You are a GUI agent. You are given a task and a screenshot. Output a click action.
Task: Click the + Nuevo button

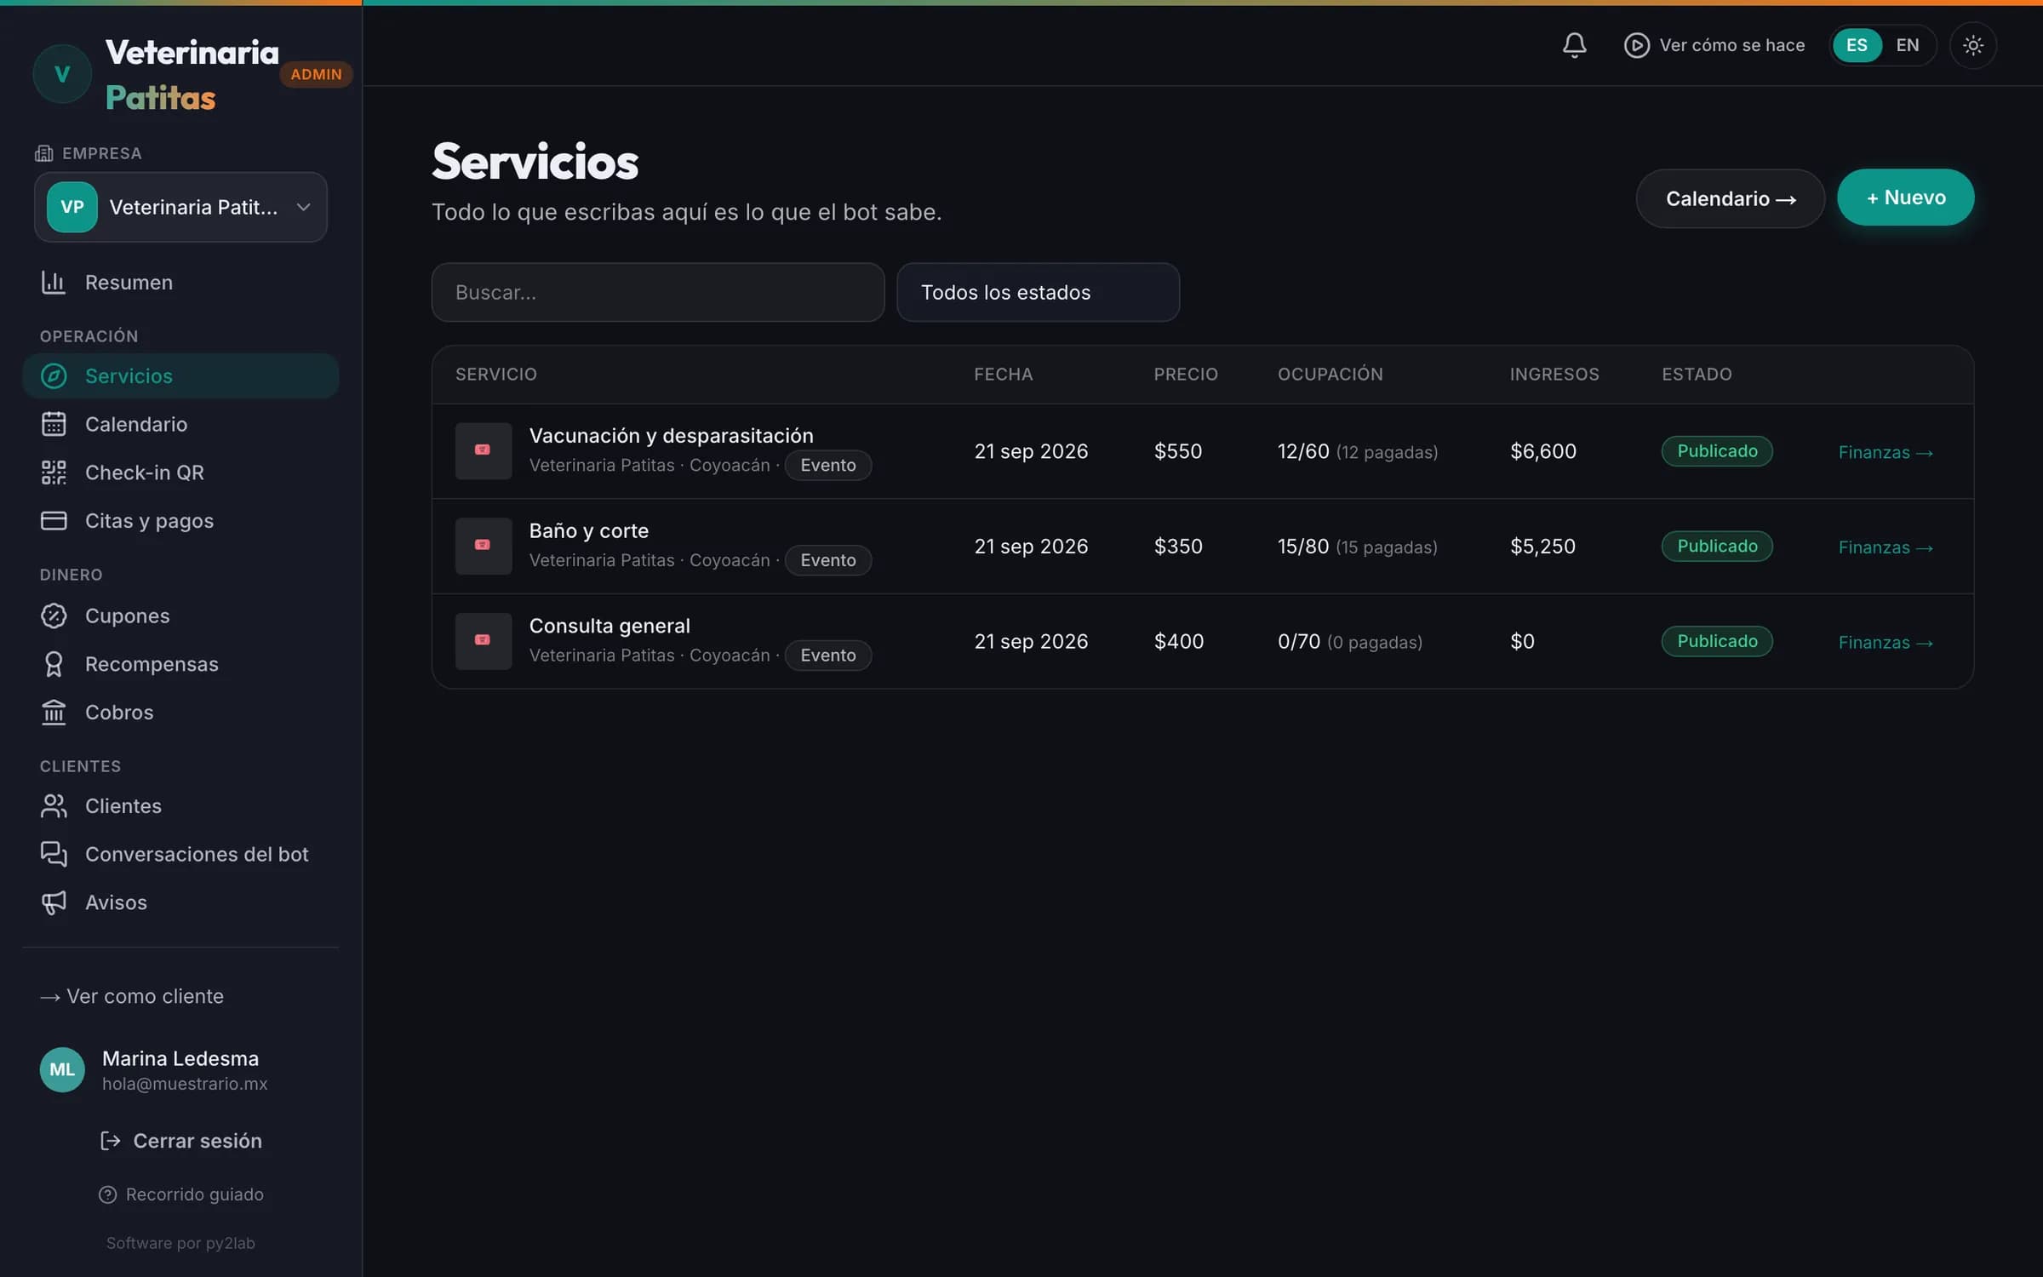click(x=1905, y=198)
